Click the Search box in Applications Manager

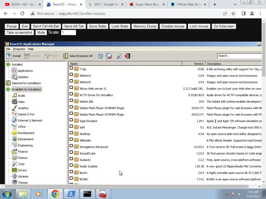click(x=240, y=56)
